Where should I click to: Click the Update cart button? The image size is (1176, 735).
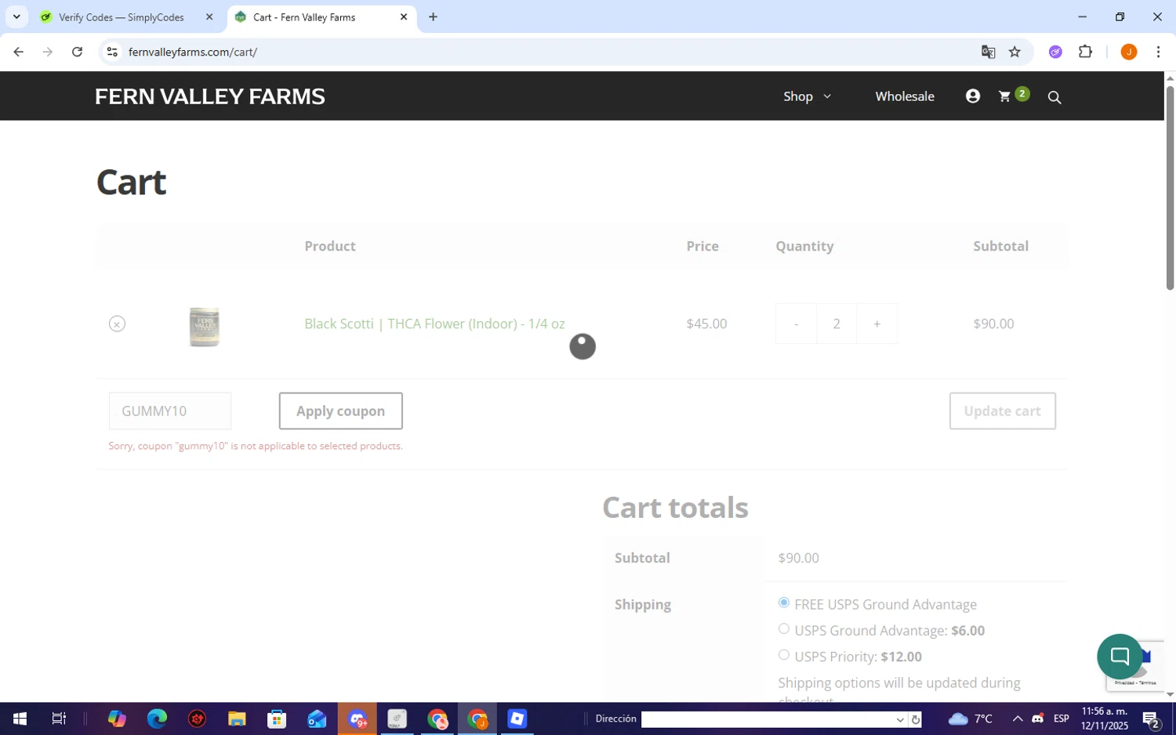1002,411
